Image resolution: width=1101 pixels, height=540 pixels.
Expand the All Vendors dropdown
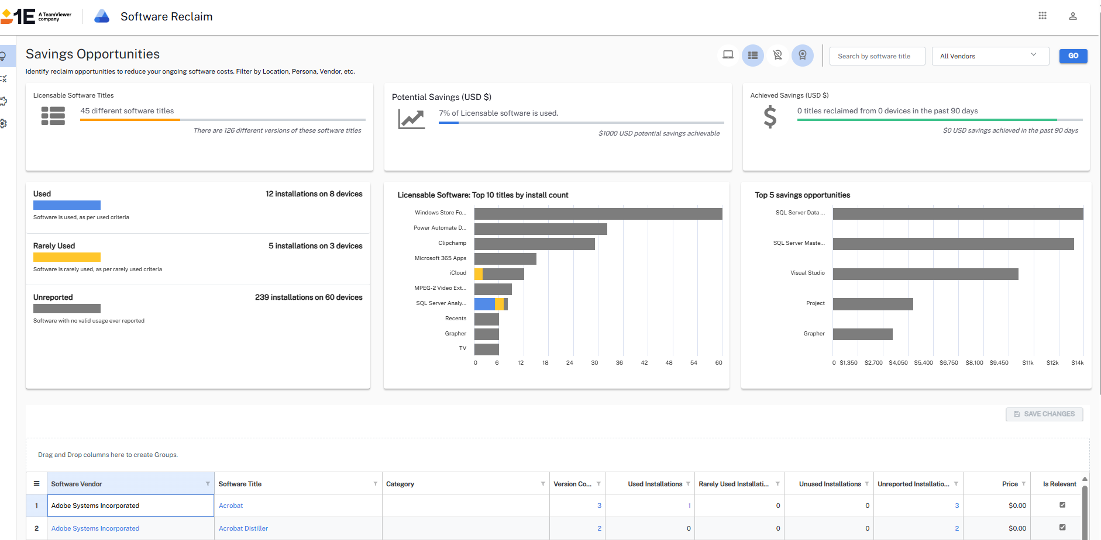990,56
